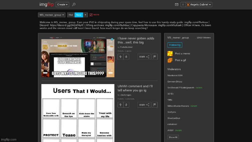Expand the MS_memer_group stream dropdown

click(52, 15)
